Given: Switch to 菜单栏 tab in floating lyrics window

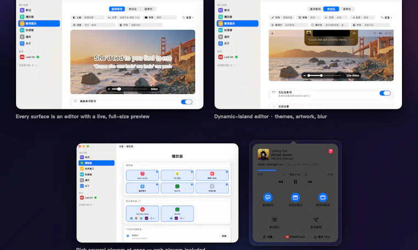Looking at the screenshot, I should tap(148, 9).
